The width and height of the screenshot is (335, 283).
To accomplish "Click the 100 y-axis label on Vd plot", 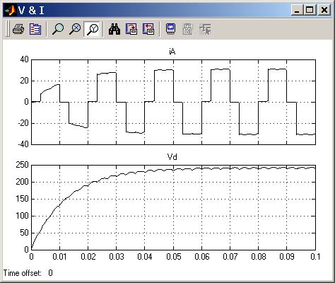I will tap(22, 216).
